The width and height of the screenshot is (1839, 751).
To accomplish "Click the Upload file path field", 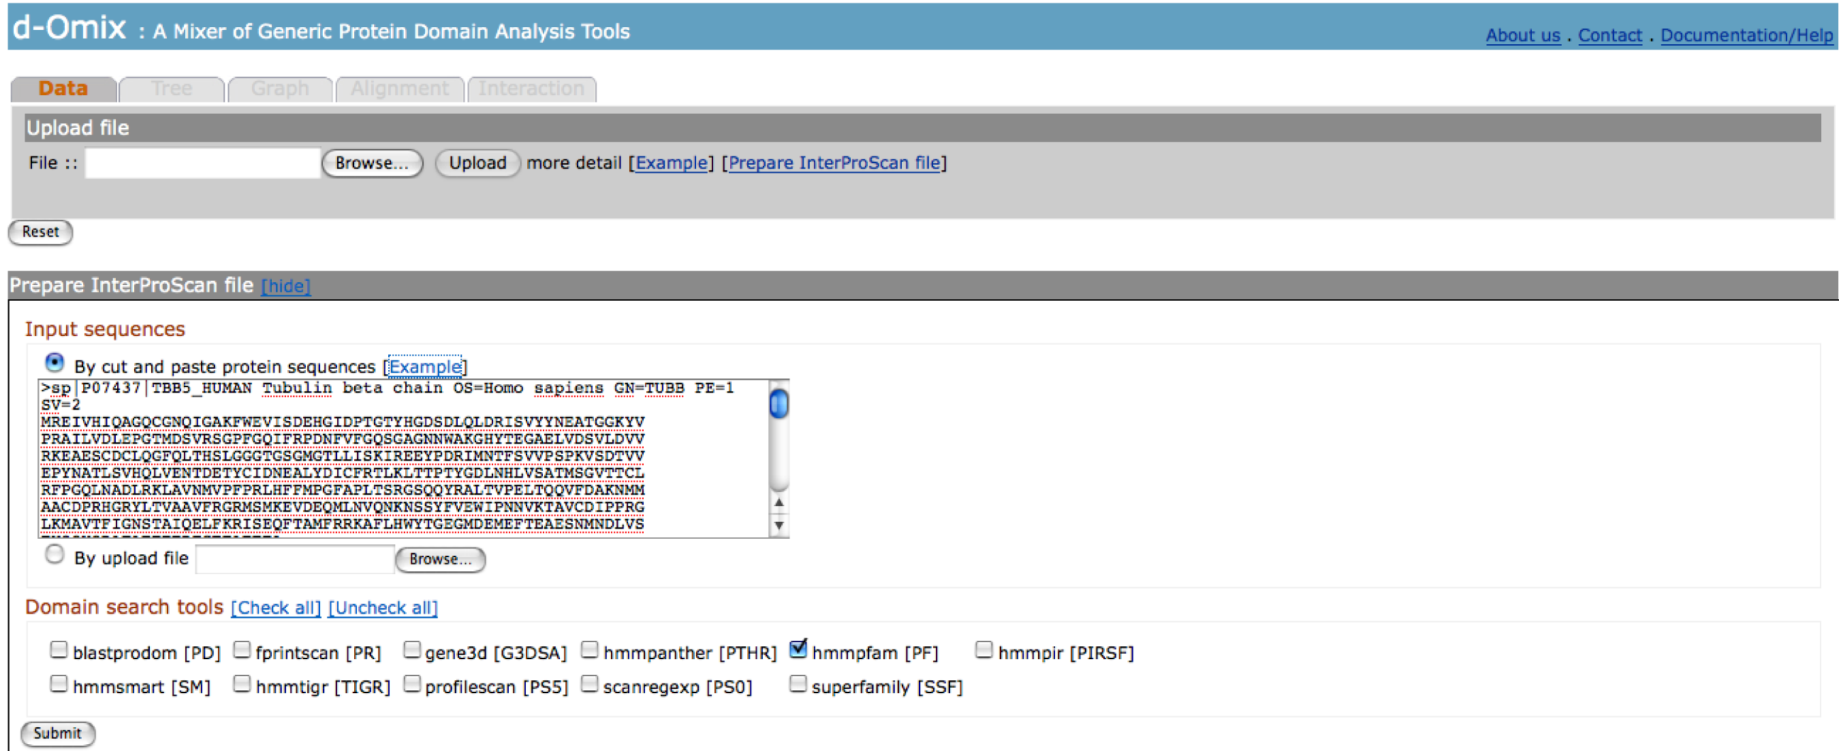I will [x=203, y=163].
